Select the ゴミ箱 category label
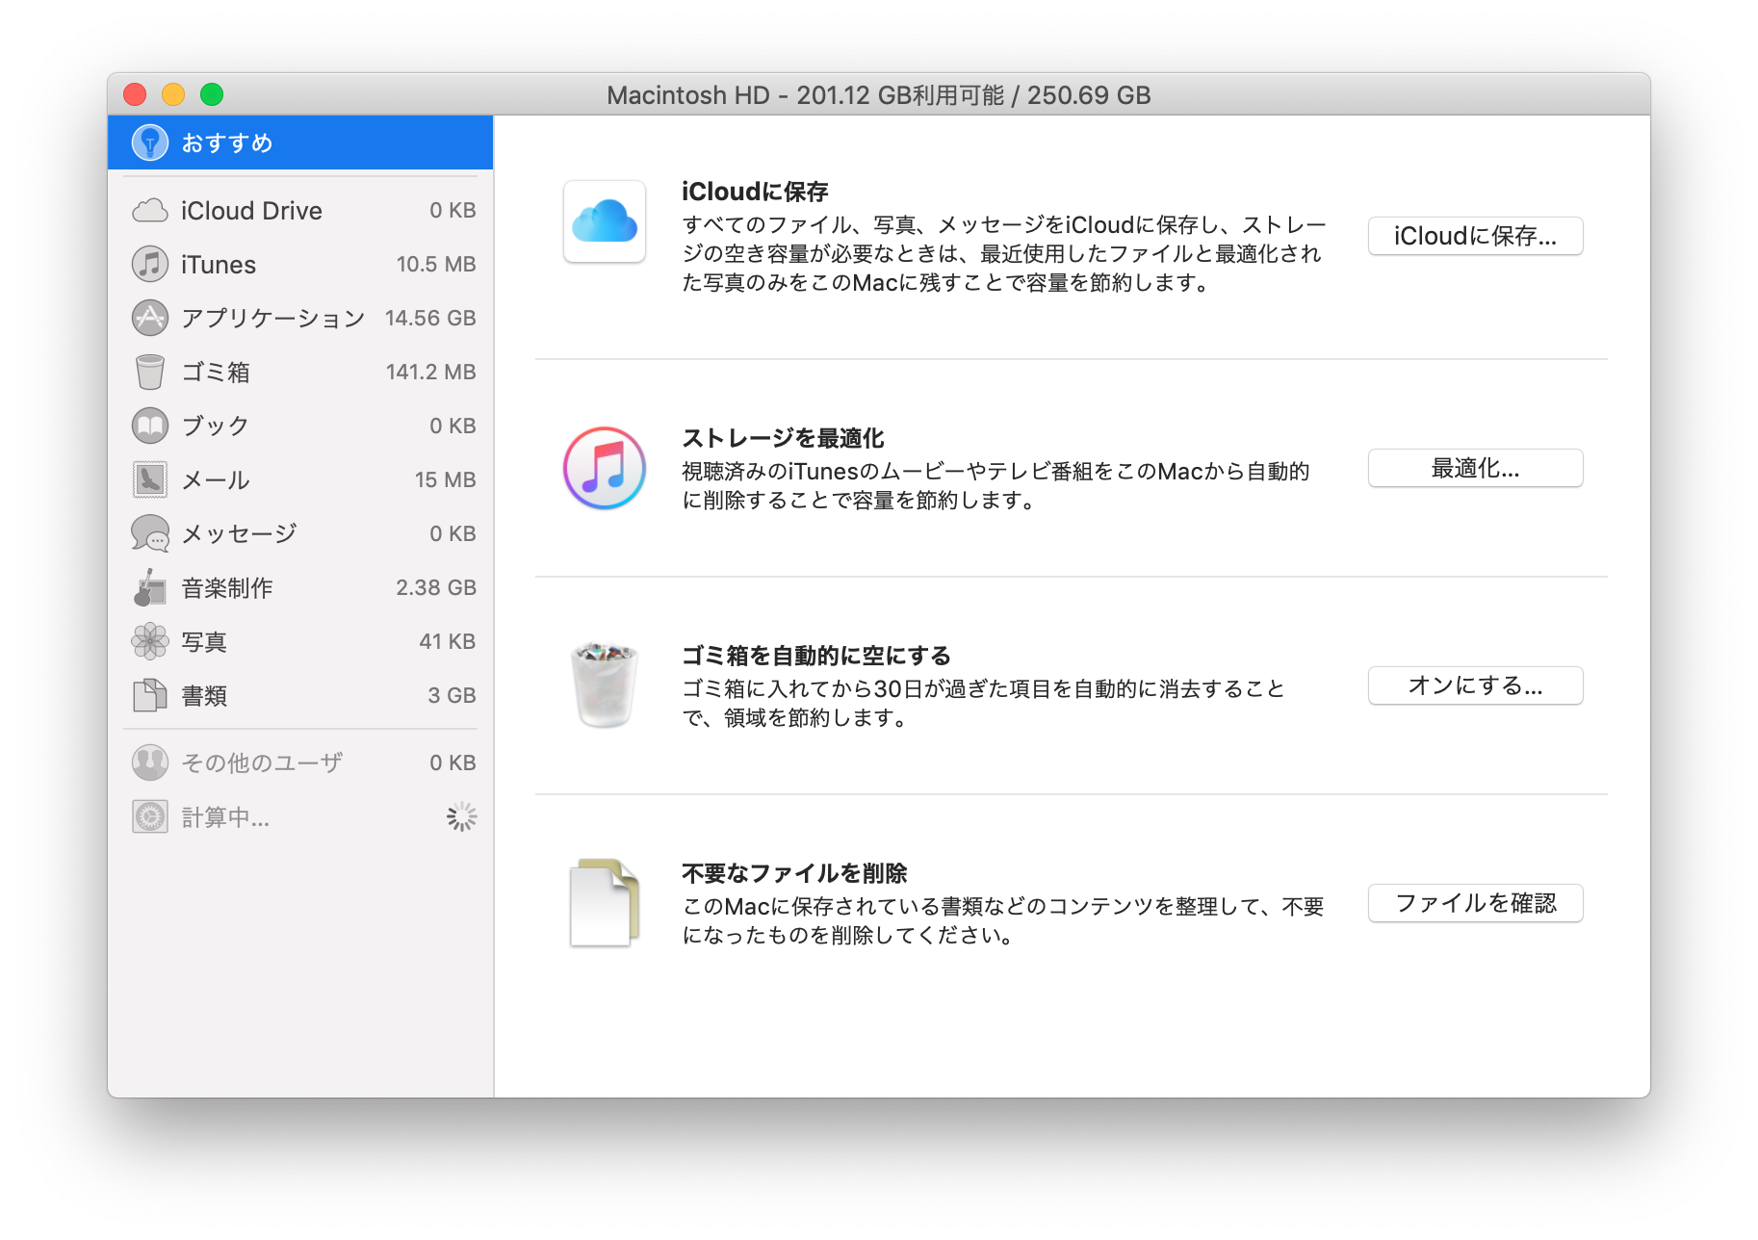 pyautogui.click(x=216, y=372)
